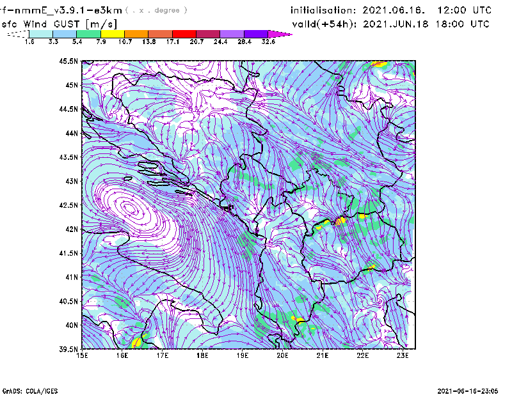Click the 'GrADS: COLA/IGES' footer text

30,391
